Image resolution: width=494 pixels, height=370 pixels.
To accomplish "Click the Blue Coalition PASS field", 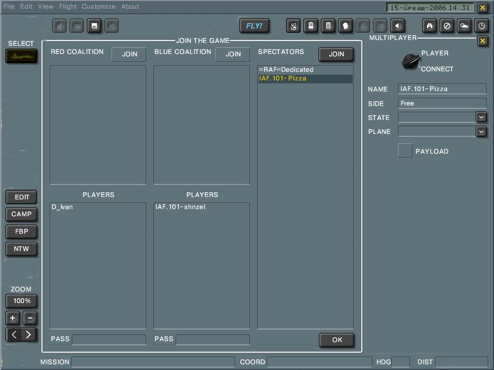I will click(212, 339).
